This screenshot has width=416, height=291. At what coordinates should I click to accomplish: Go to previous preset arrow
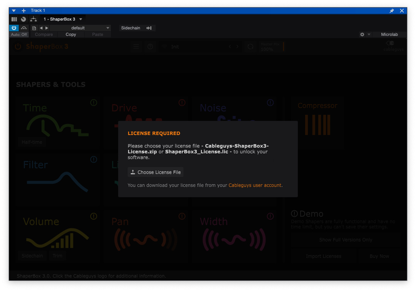[x=41, y=28]
